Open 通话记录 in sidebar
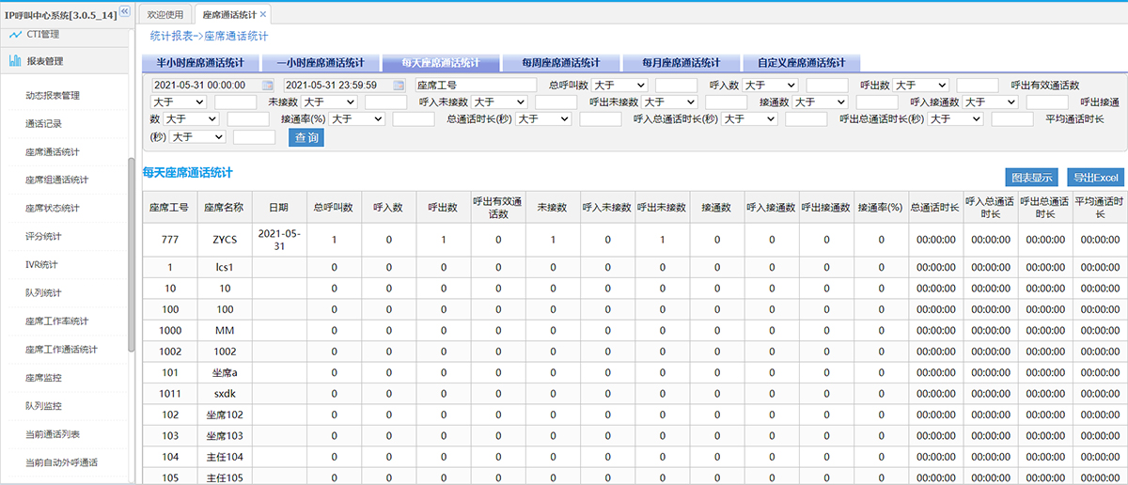 click(x=43, y=123)
